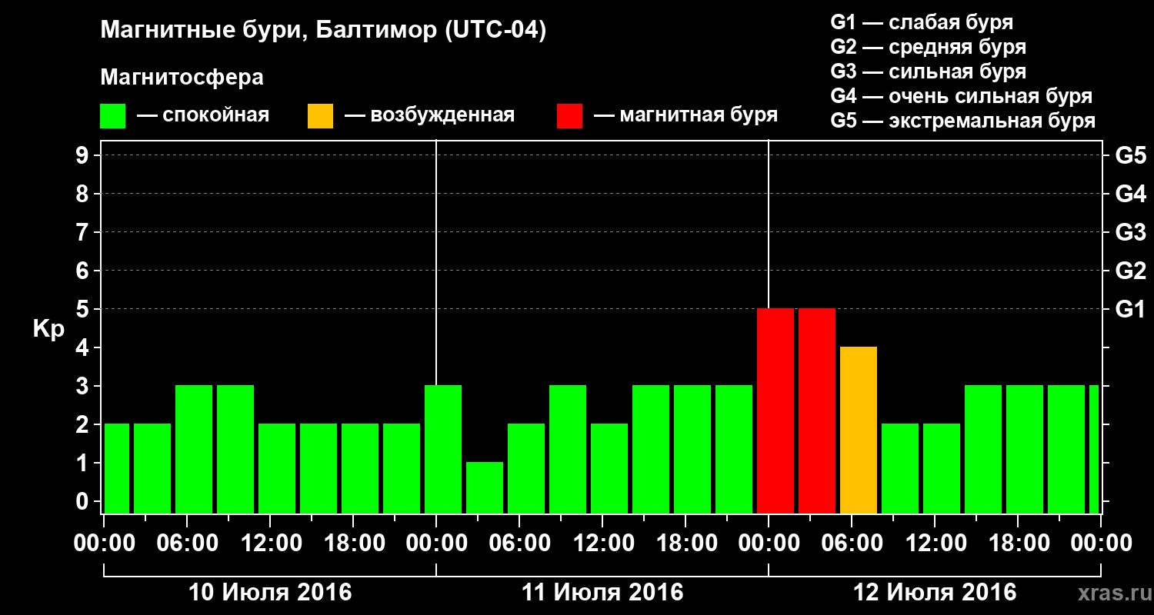Click the green Kp 3 bar starting 06:00 on 10 July

[194, 450]
